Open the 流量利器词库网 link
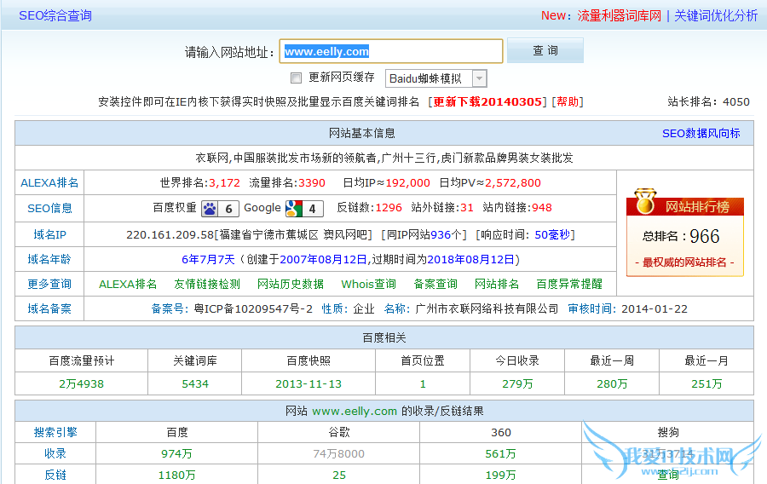Image resolution: width=767 pixels, height=484 pixels. pos(619,15)
